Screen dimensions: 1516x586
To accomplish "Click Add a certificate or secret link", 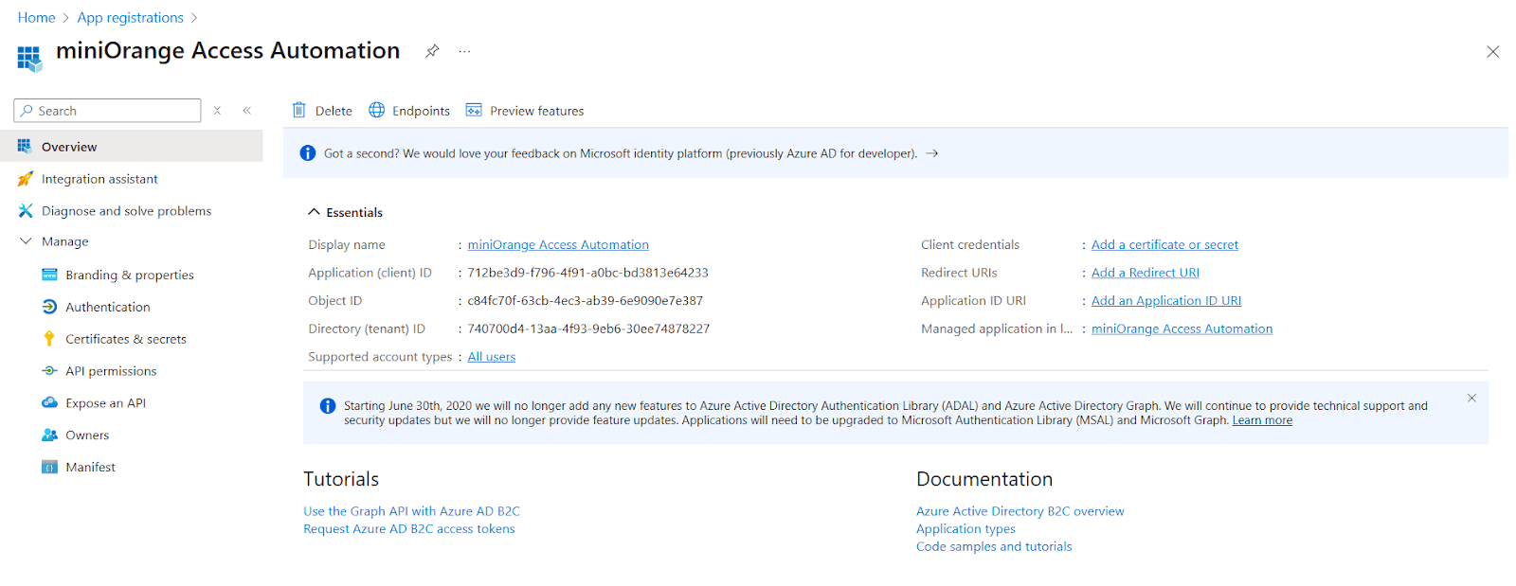I will 1164,244.
